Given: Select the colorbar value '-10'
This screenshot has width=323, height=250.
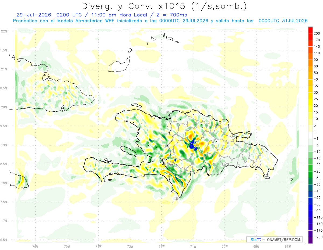Looking at the screenshot, I should [317, 152].
